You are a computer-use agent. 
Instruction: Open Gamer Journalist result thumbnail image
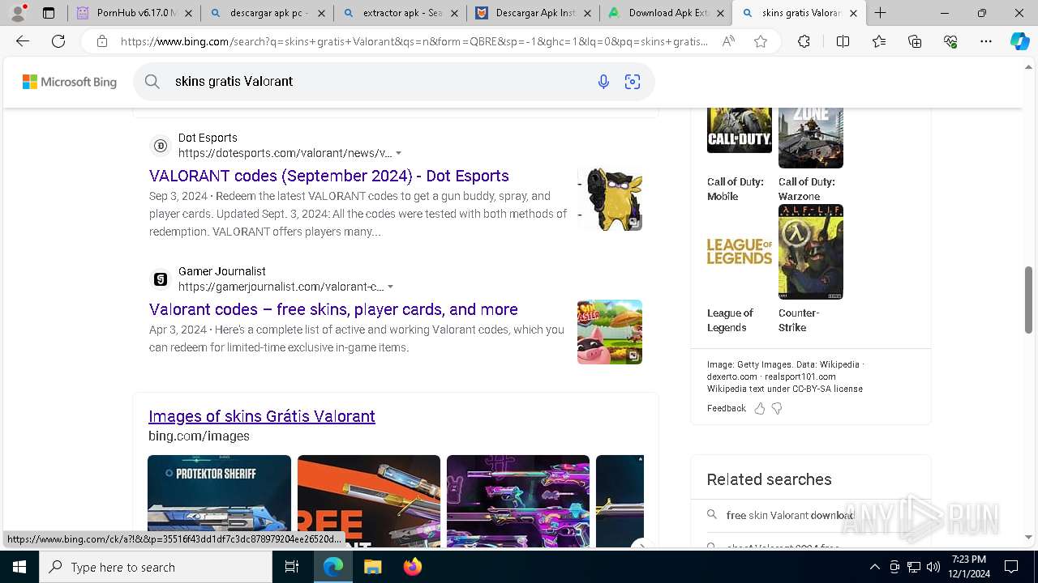610,332
